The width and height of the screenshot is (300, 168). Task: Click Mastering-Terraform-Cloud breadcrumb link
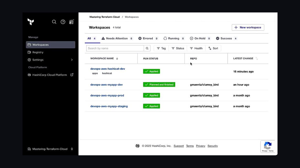pos(104,17)
